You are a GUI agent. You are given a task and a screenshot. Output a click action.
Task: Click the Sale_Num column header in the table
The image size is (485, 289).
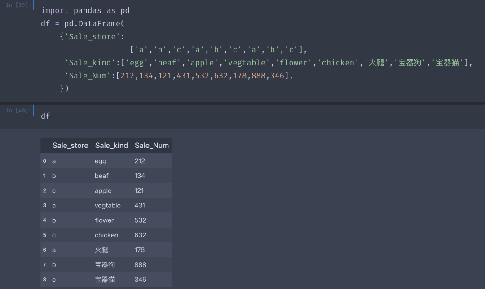(x=152, y=146)
